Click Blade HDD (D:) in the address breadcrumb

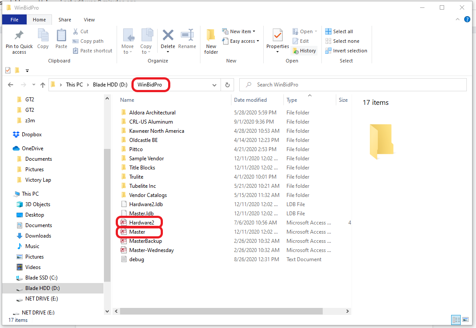110,85
